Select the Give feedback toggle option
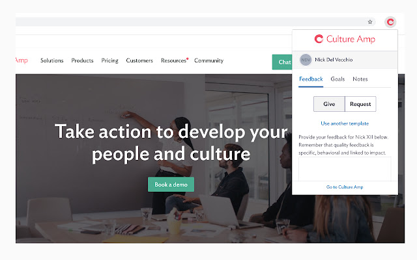 (x=329, y=104)
